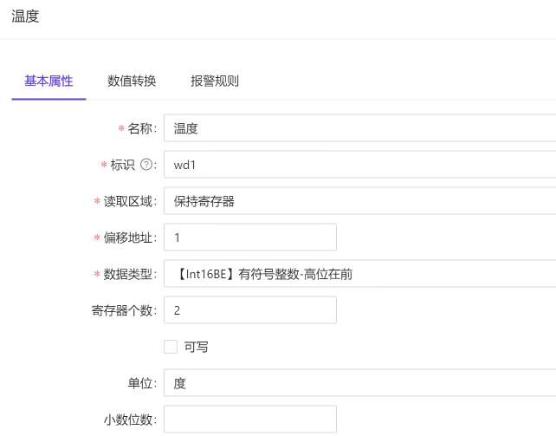The width and height of the screenshot is (556, 436).
Task: Click the help icon beside 标识
Action: tap(146, 165)
